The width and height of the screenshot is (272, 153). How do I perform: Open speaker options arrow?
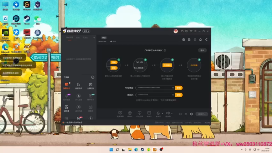click(172, 114)
